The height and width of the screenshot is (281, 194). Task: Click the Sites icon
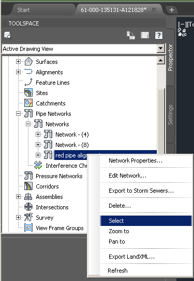click(28, 92)
